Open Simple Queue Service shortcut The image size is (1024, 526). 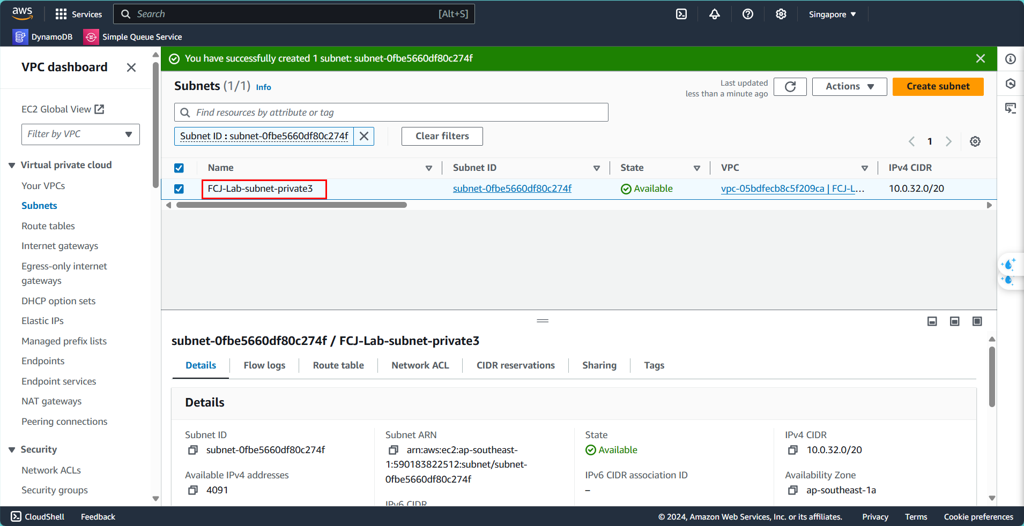click(133, 37)
